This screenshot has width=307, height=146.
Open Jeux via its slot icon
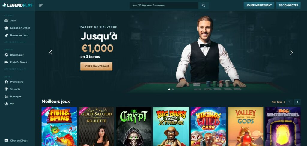pos(7,21)
